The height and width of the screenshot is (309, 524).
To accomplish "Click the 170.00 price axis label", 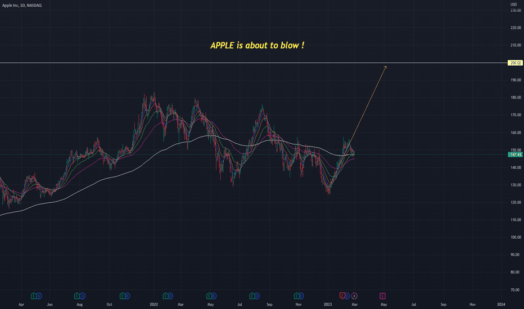I will [x=516, y=115].
